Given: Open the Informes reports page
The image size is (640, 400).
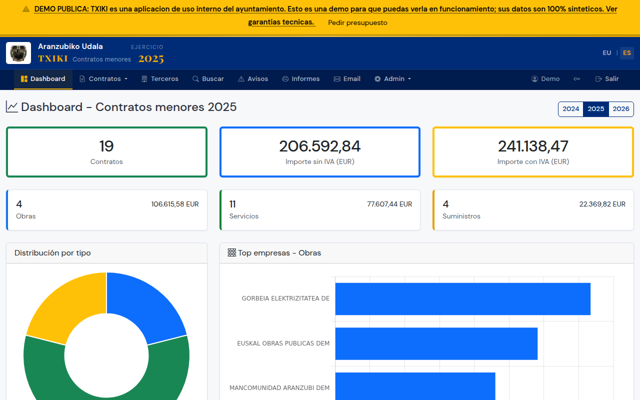Looking at the screenshot, I should tap(301, 79).
